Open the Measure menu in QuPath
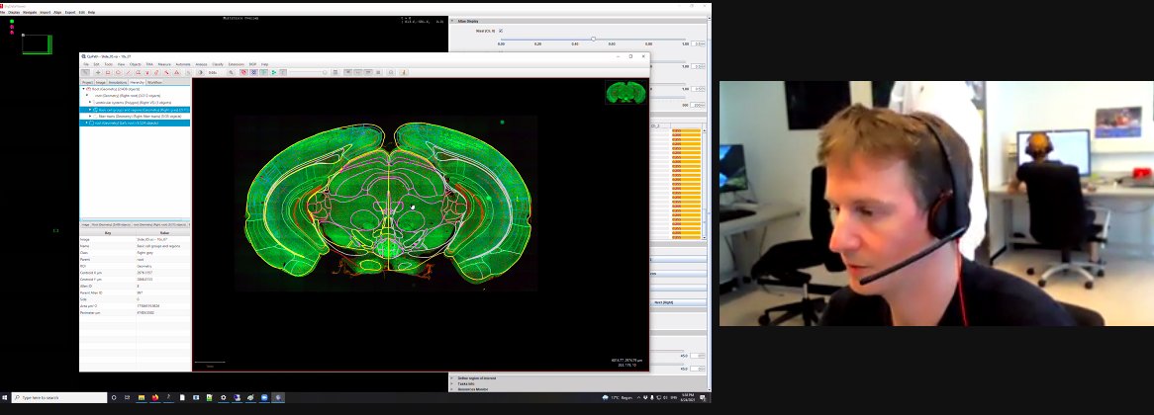 click(x=164, y=64)
